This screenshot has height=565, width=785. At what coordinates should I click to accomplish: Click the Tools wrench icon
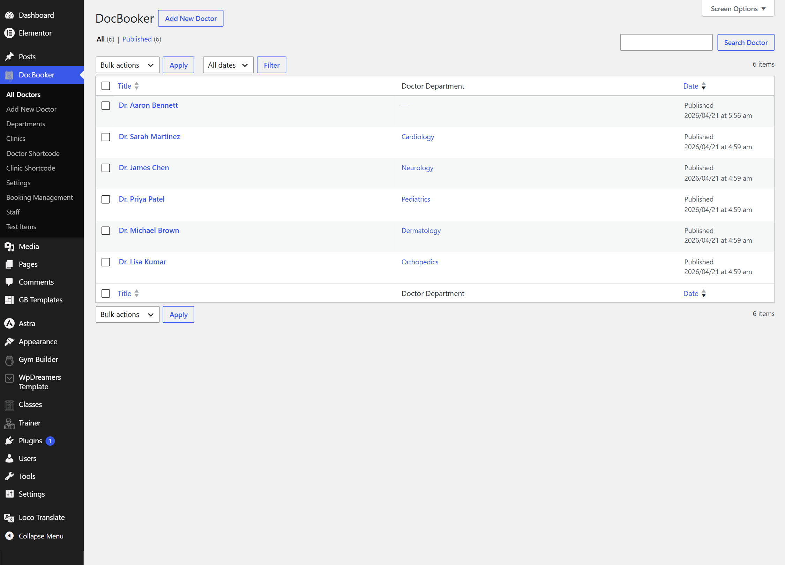(x=9, y=476)
